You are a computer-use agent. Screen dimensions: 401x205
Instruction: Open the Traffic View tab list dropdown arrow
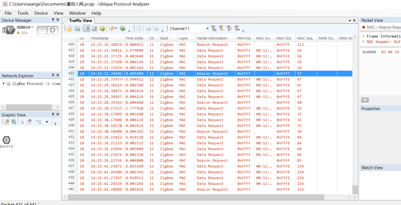point(350,21)
